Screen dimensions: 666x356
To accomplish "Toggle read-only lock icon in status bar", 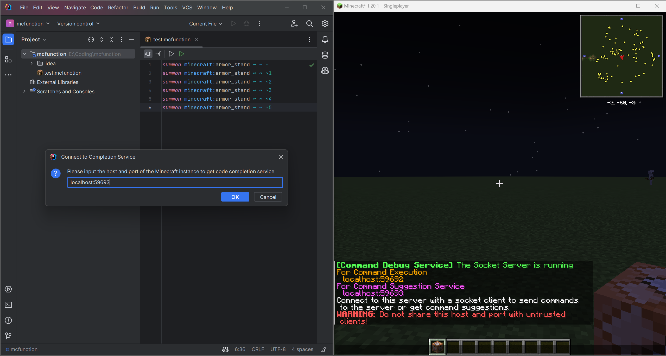I will tap(323, 349).
